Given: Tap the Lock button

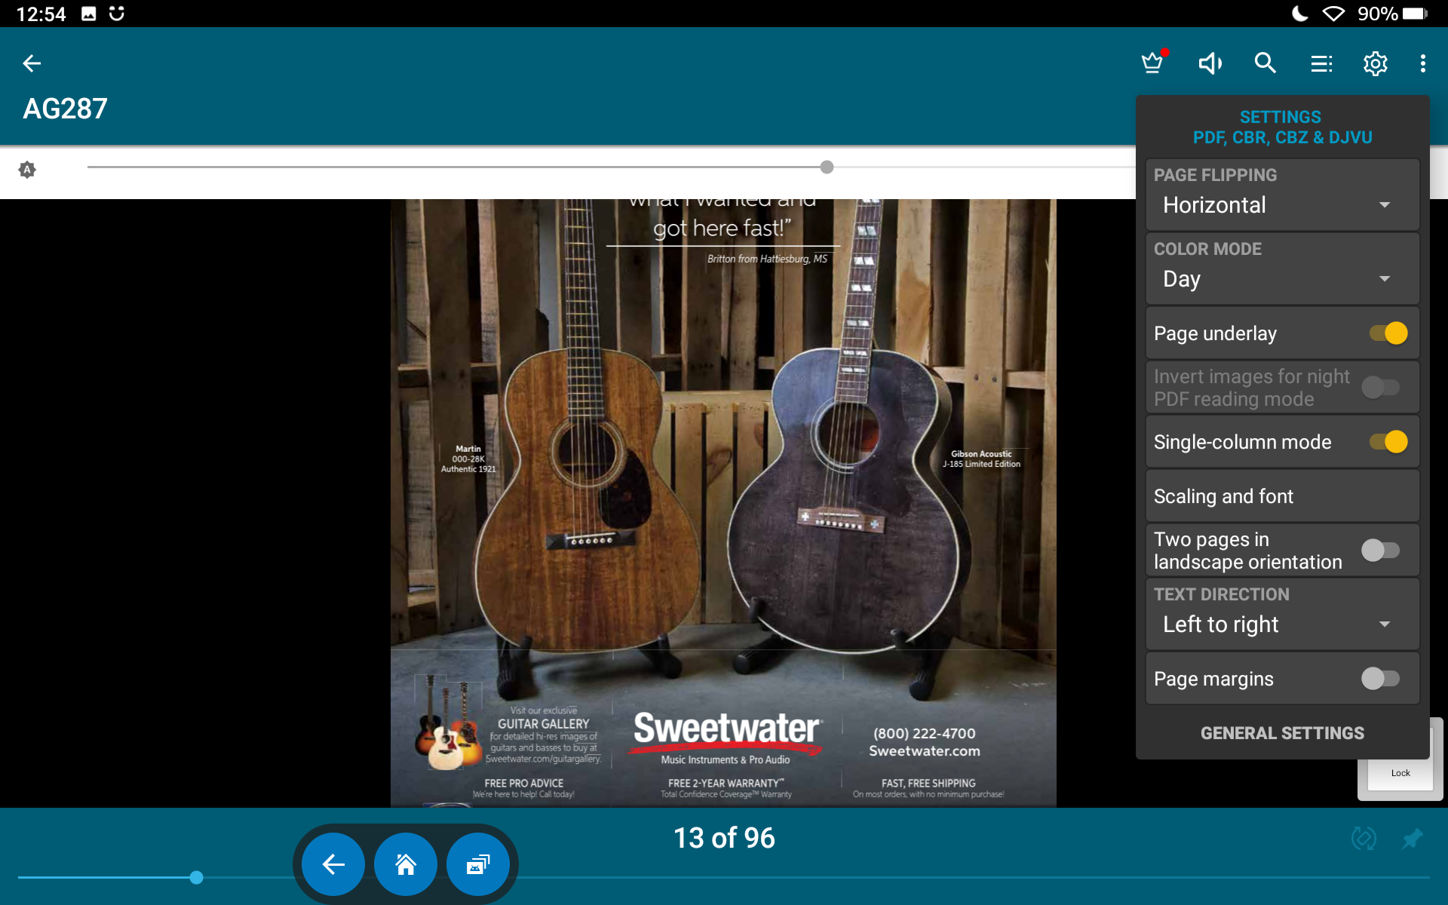Looking at the screenshot, I should point(1400,773).
